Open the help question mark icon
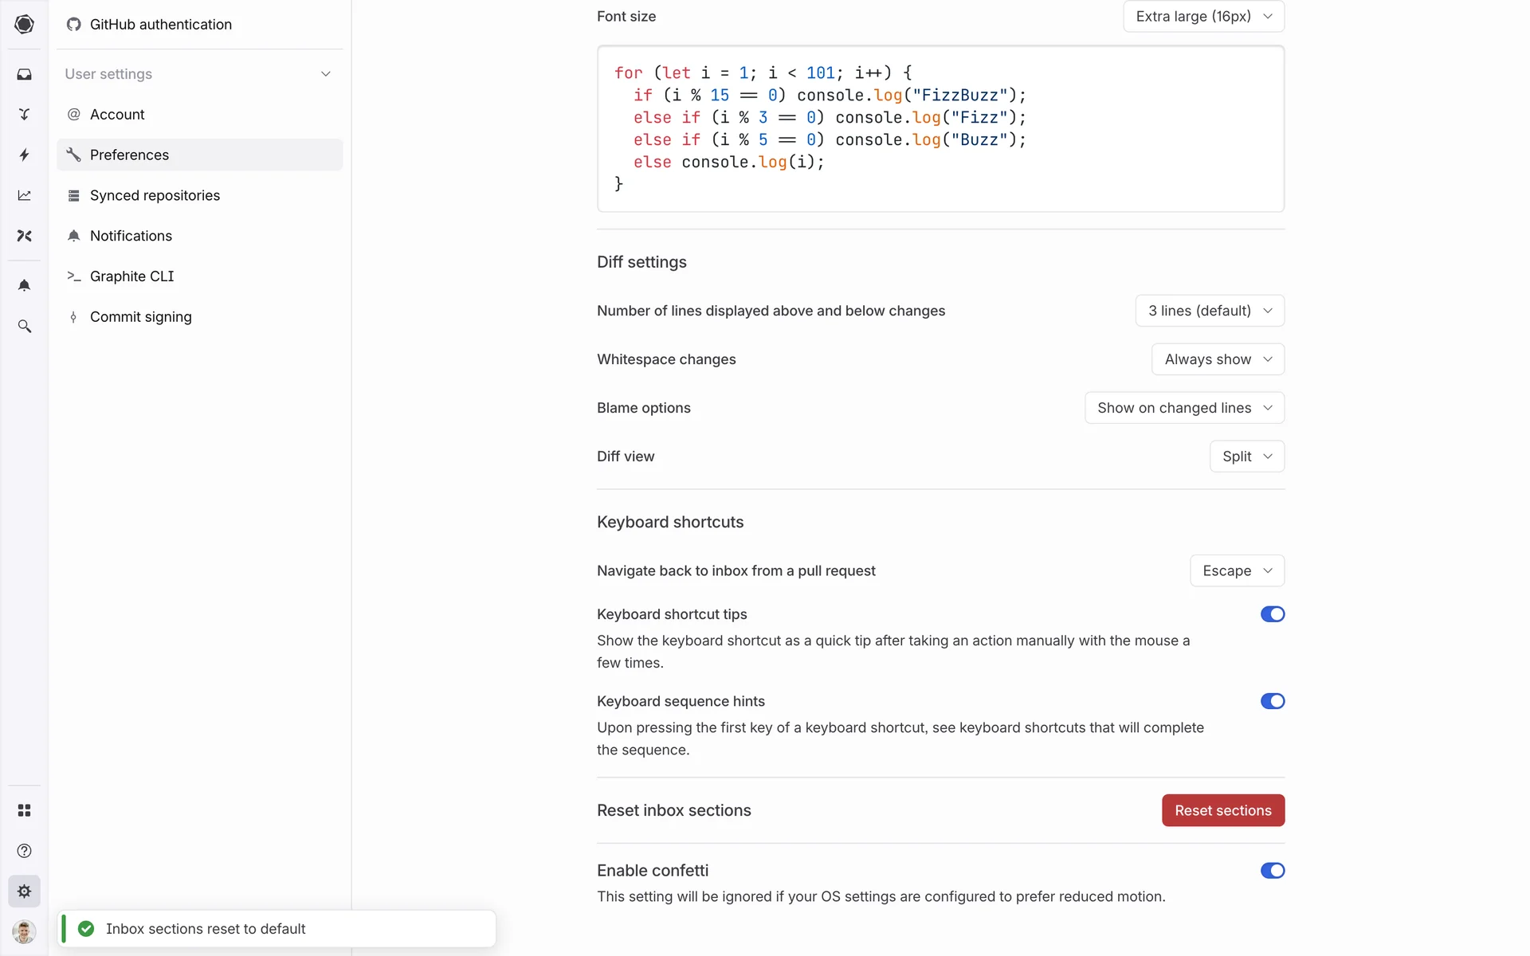1530x956 pixels. pyautogui.click(x=24, y=851)
